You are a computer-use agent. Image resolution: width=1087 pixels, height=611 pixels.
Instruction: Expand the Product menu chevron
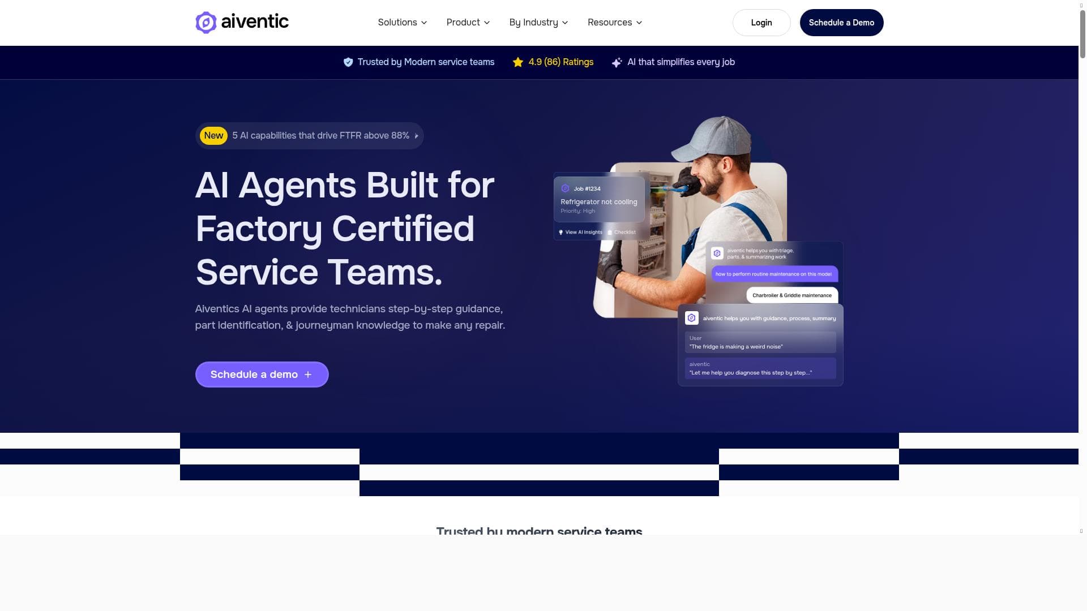pos(487,23)
